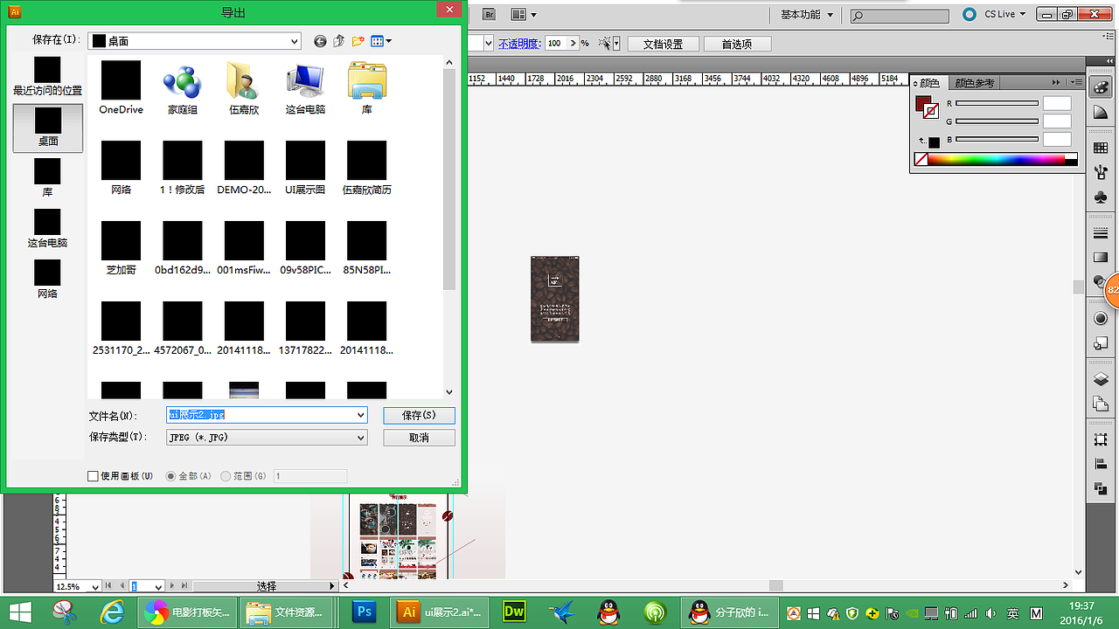
Task: Select the 范围 radio button
Action: click(226, 476)
